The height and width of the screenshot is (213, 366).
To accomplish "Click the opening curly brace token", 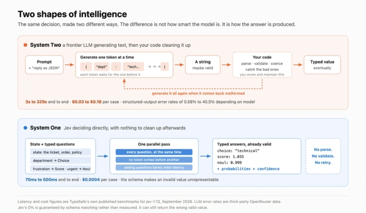I will click(86, 67).
